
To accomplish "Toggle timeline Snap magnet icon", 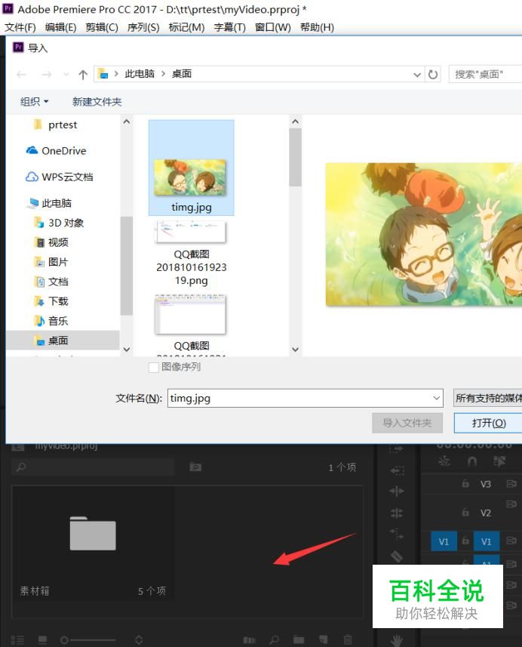I will (472, 461).
